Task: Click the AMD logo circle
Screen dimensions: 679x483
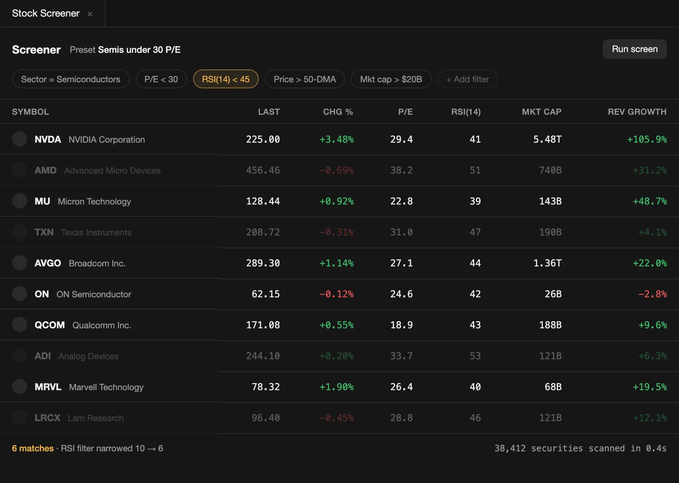Action: pos(20,170)
